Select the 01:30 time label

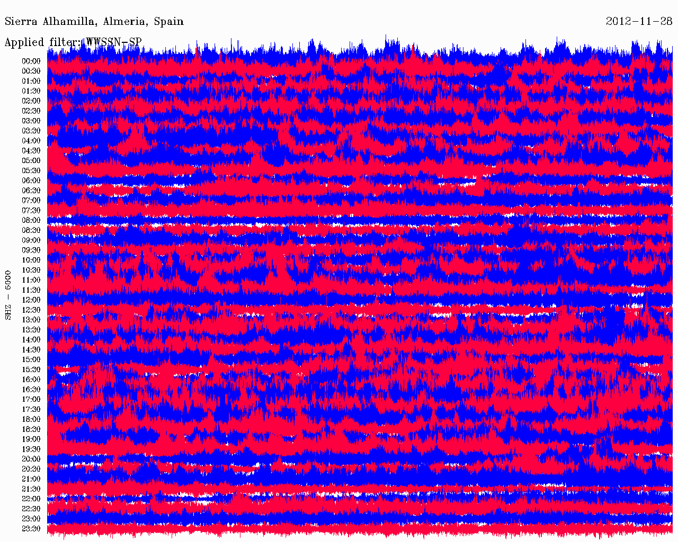(x=31, y=91)
